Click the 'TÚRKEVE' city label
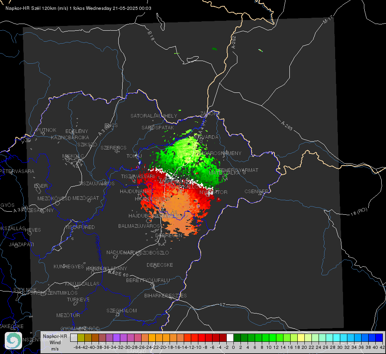 pyautogui.click(x=78, y=300)
